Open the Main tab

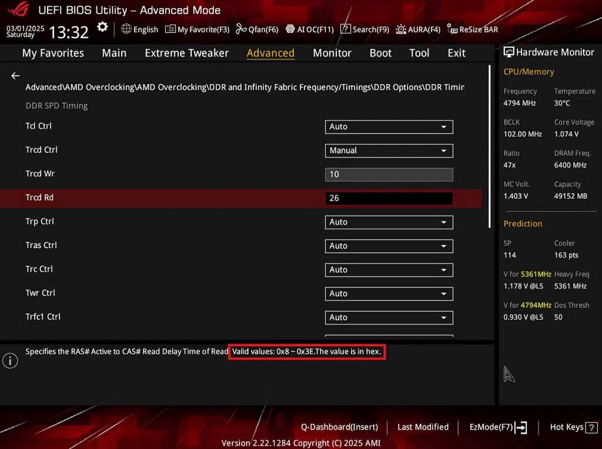(114, 53)
